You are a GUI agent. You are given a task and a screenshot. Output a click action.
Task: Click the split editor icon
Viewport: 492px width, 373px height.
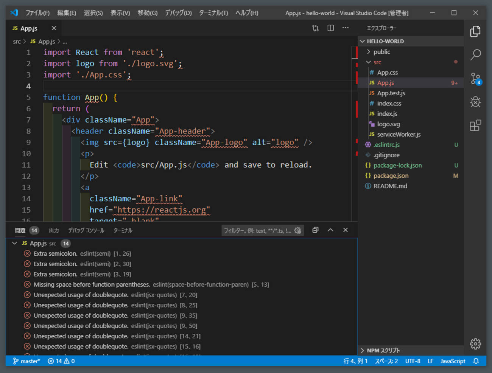[x=330, y=28]
